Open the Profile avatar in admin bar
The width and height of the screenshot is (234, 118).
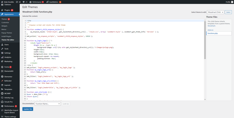click(232, 2)
